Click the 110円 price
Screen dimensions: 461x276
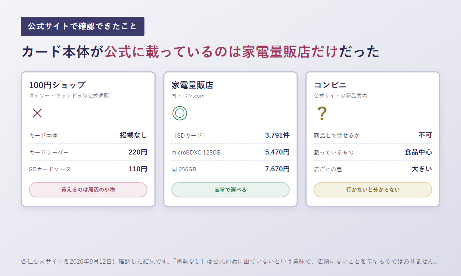pyautogui.click(x=138, y=169)
